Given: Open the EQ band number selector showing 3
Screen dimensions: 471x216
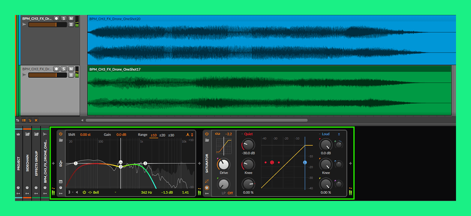Looking at the screenshot, I should coord(70,192).
